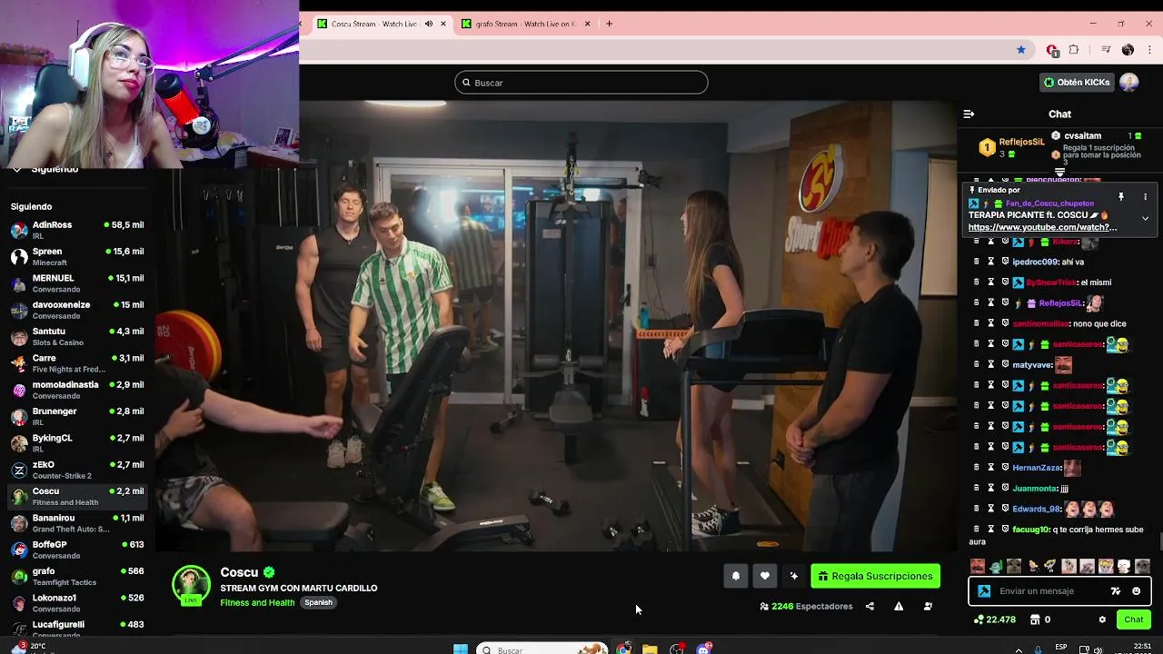Image resolution: width=1163 pixels, height=654 pixels.
Task: Select Lokonazo1 channel in sidebar
Action: coord(77,603)
